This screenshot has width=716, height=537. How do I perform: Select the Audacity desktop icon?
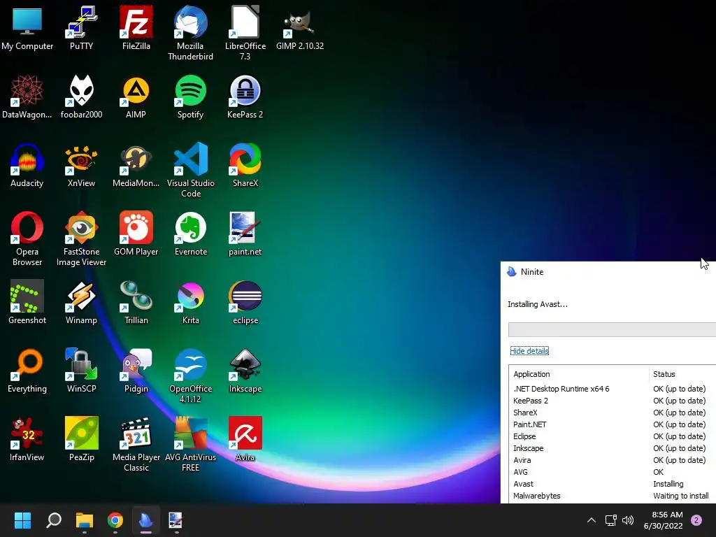coord(27,165)
